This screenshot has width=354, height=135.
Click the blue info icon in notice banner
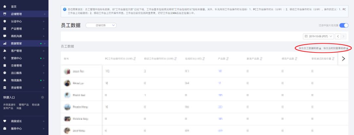click(65, 9)
